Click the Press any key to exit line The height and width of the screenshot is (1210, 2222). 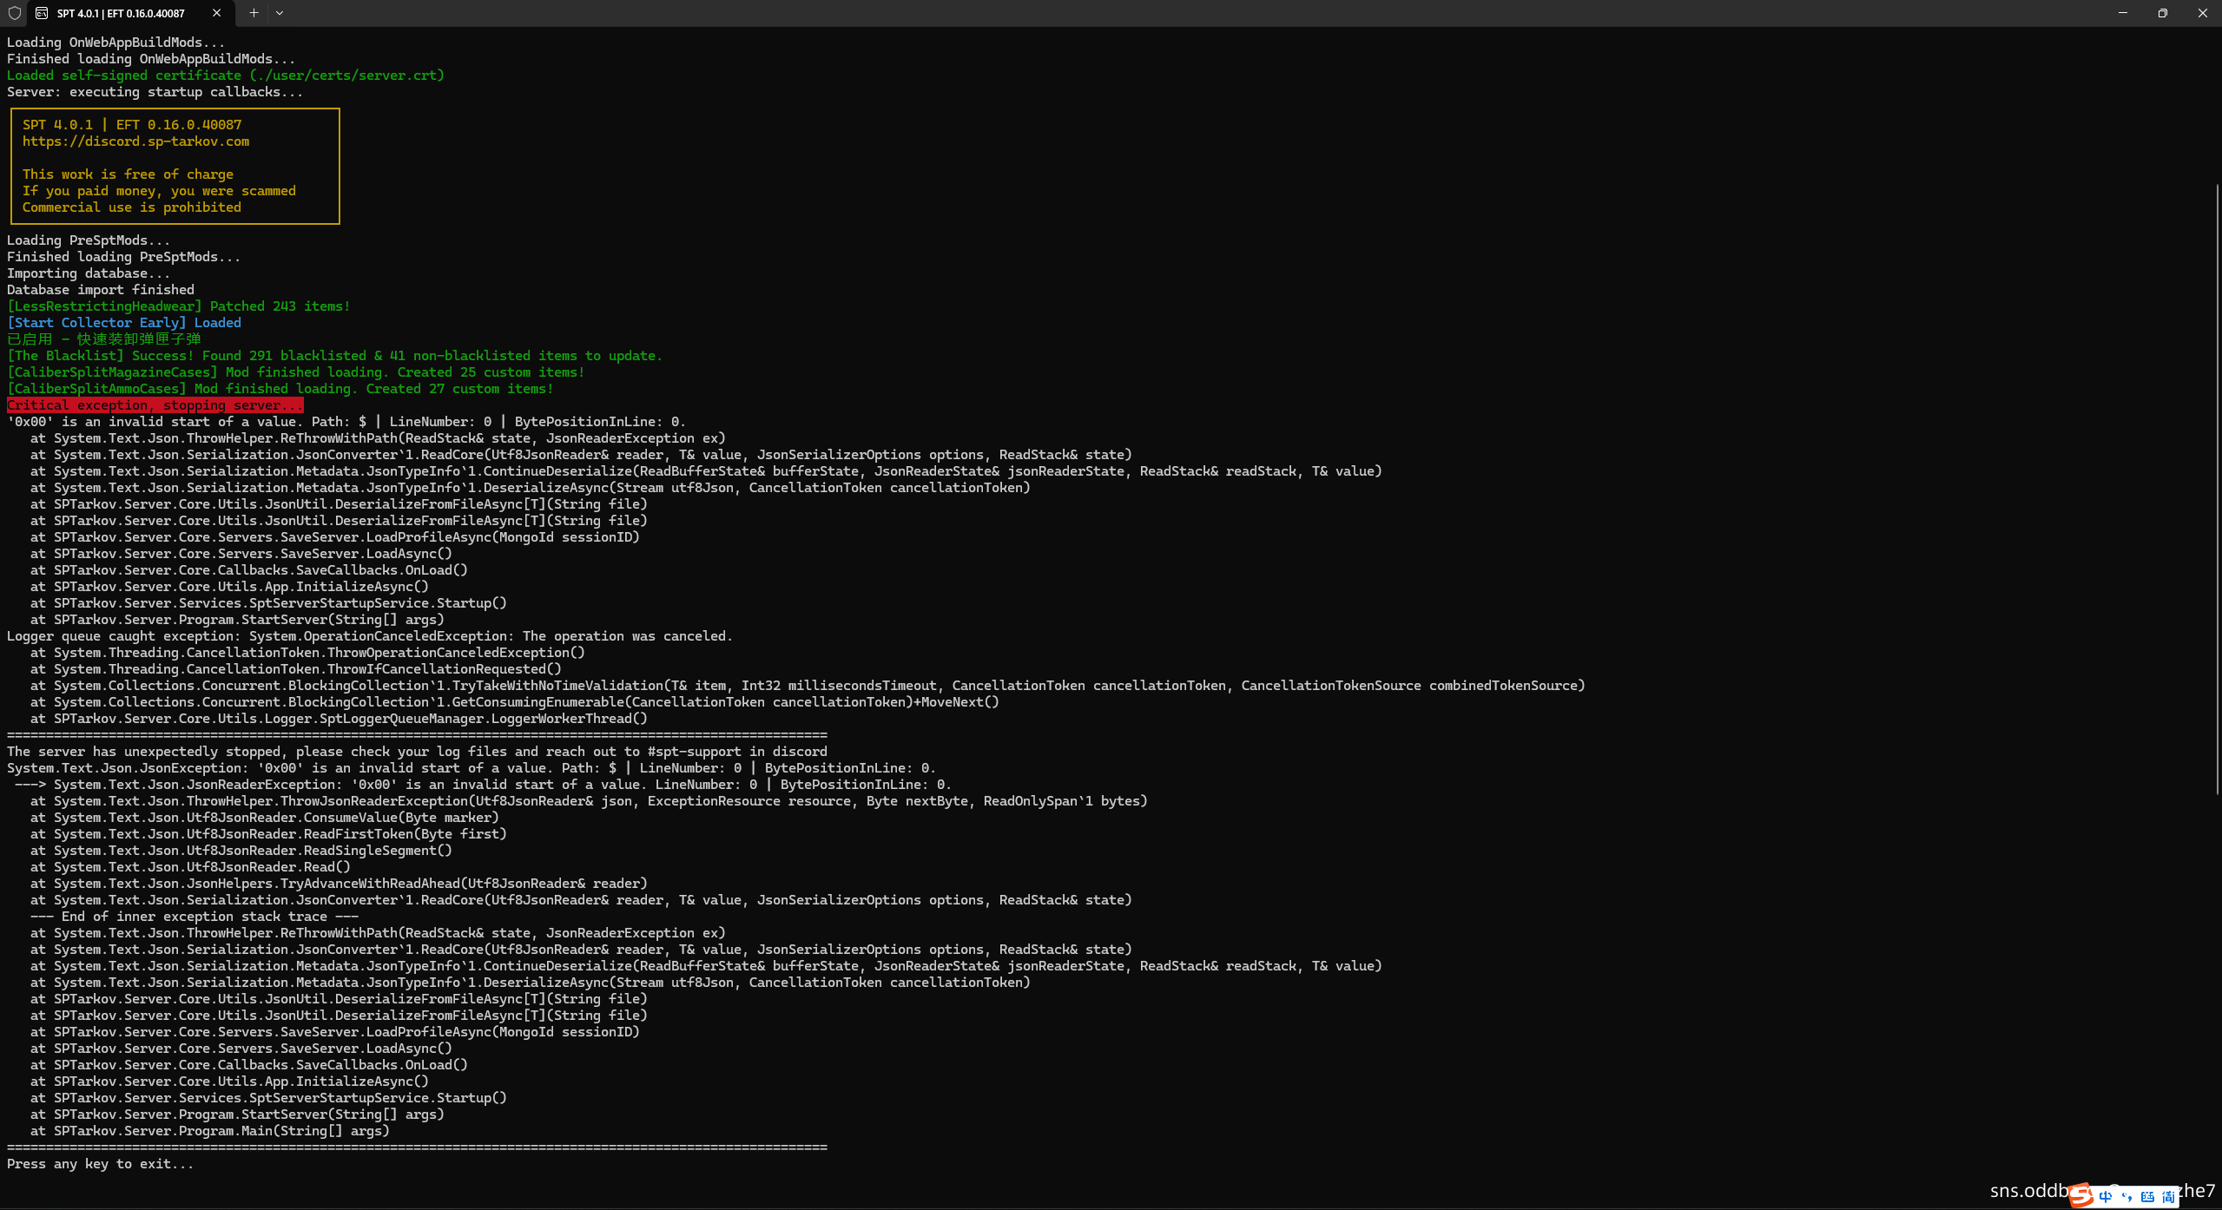(x=100, y=1164)
